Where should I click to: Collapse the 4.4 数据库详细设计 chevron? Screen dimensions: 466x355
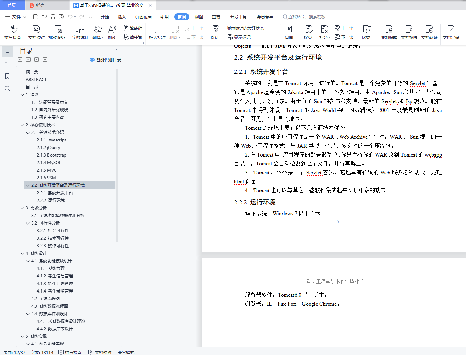(28, 314)
